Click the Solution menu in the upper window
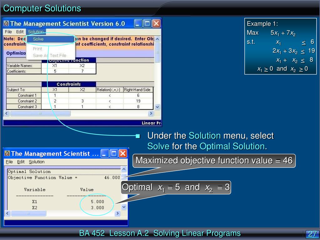The image size is (320, 240). tap(36, 32)
